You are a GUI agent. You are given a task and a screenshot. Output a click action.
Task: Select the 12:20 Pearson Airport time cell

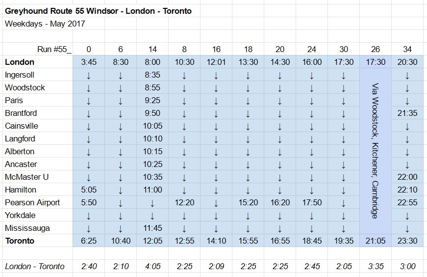pos(184,202)
